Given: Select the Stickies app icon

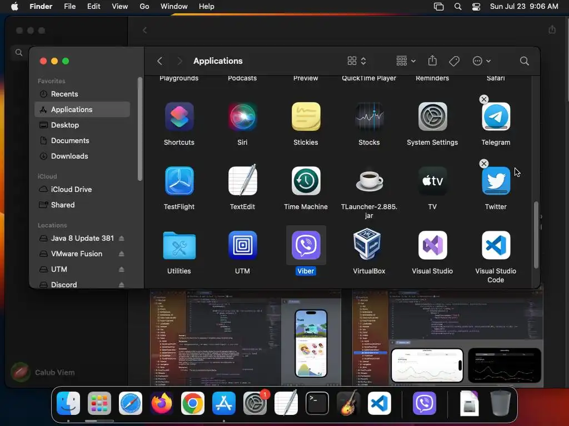Looking at the screenshot, I should click(306, 116).
